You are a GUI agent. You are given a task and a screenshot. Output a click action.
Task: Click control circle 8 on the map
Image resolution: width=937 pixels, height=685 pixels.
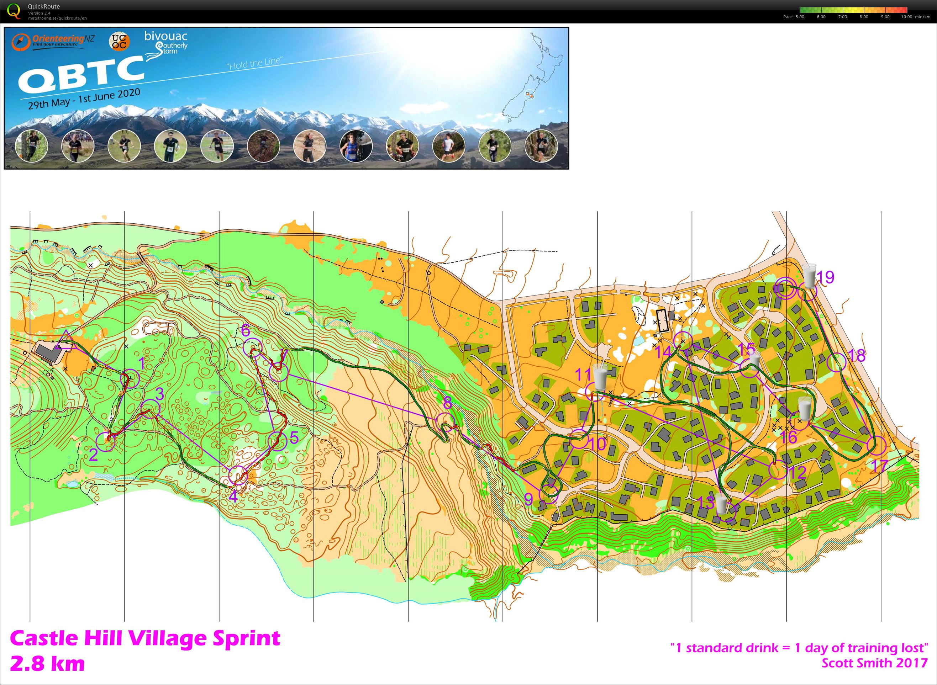coord(445,422)
